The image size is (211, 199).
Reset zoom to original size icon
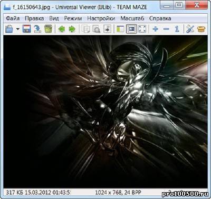coord(177,29)
